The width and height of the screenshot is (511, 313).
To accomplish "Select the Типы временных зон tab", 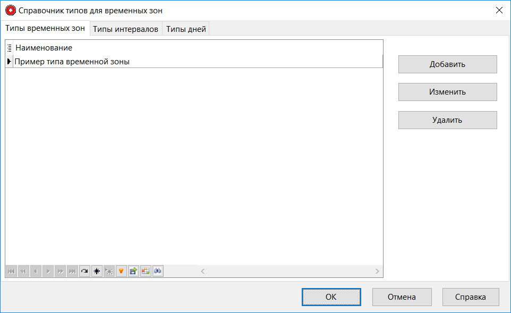I will tap(45, 29).
